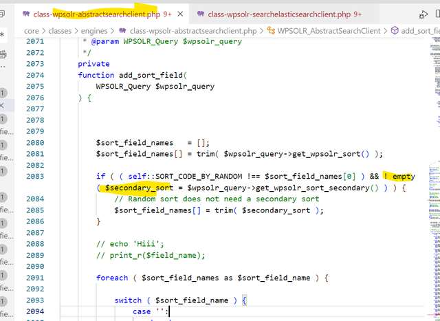Click "case ''" on line 2094
440x321 pixels.
pyautogui.click(x=148, y=311)
